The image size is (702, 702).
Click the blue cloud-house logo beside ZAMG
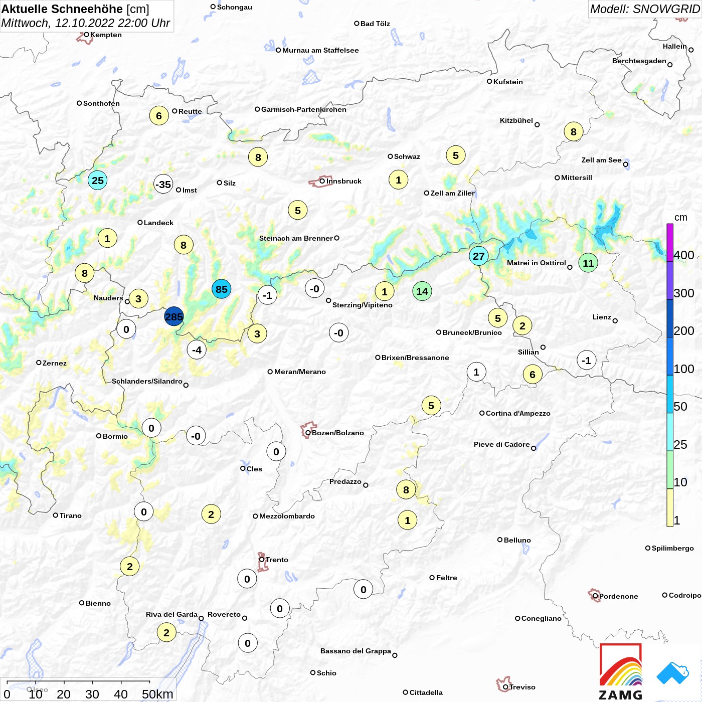(673, 673)
